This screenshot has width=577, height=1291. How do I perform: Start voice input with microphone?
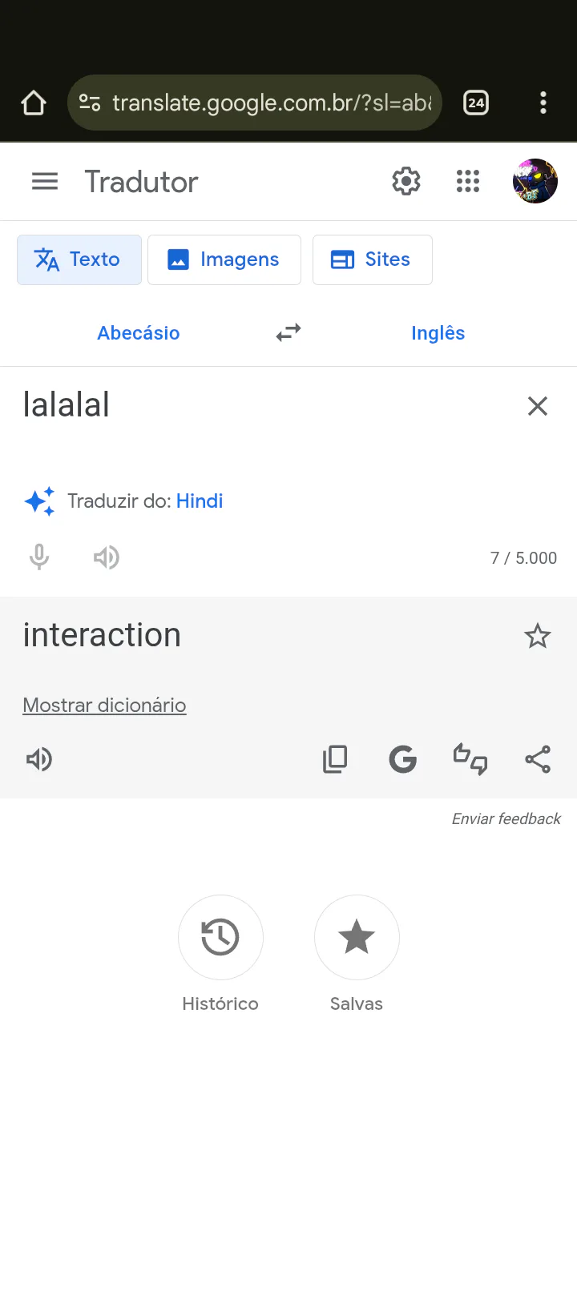click(x=39, y=557)
